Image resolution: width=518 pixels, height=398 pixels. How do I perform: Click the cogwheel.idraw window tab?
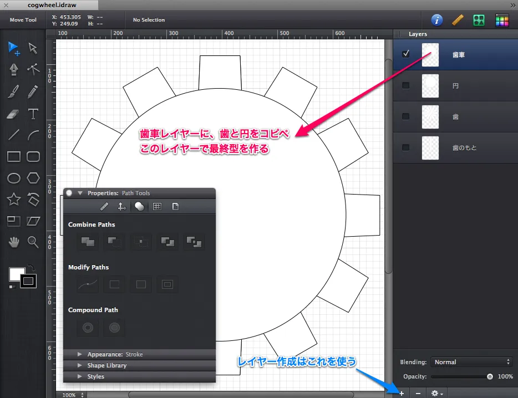[53, 4]
